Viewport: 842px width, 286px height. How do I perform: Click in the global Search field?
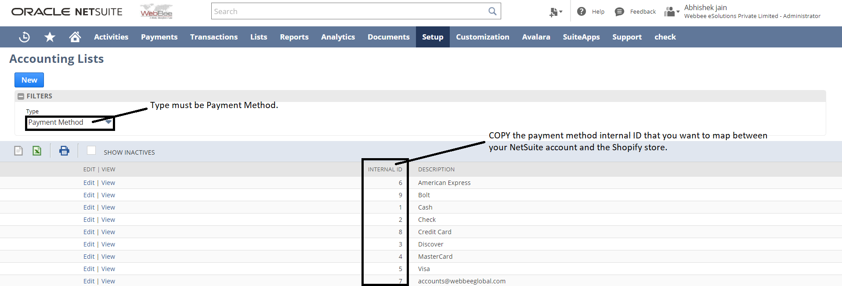pos(350,11)
